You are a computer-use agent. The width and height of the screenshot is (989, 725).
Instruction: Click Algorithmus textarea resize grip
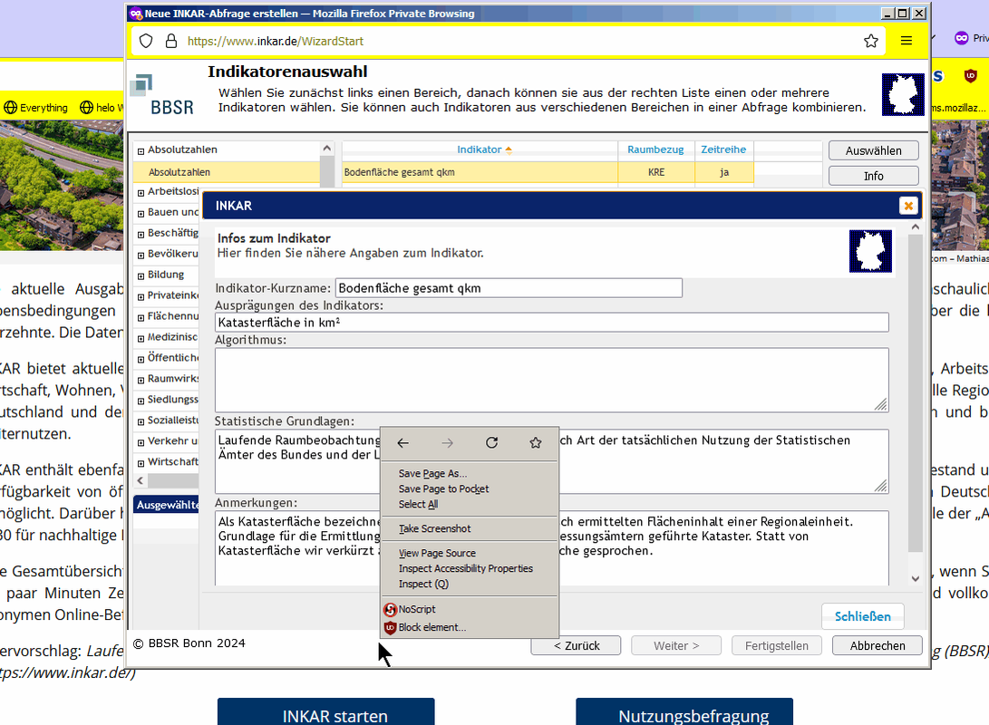click(880, 405)
